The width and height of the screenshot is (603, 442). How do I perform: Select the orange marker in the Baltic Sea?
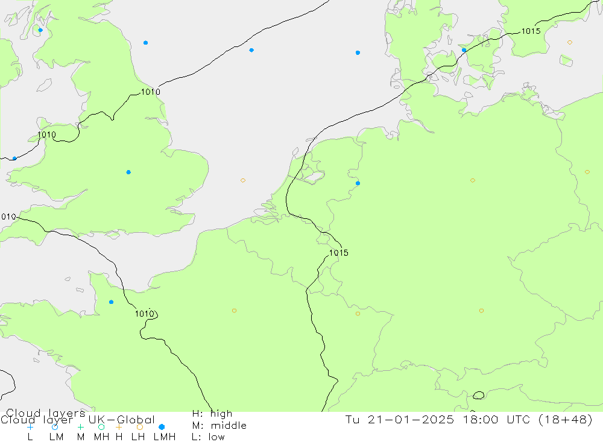pos(570,43)
